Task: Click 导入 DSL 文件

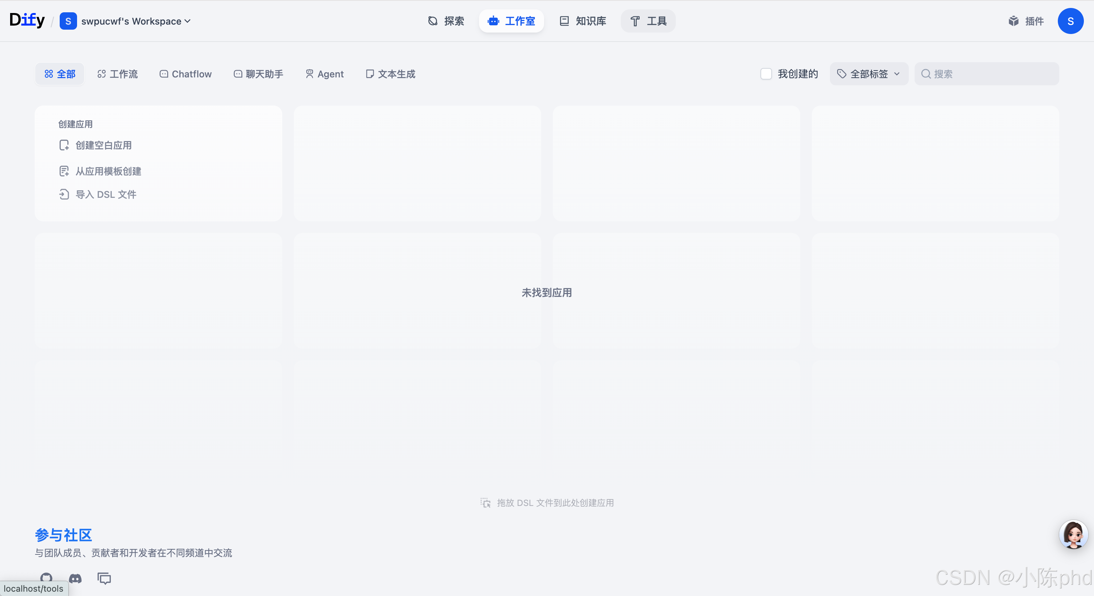Action: 105,195
